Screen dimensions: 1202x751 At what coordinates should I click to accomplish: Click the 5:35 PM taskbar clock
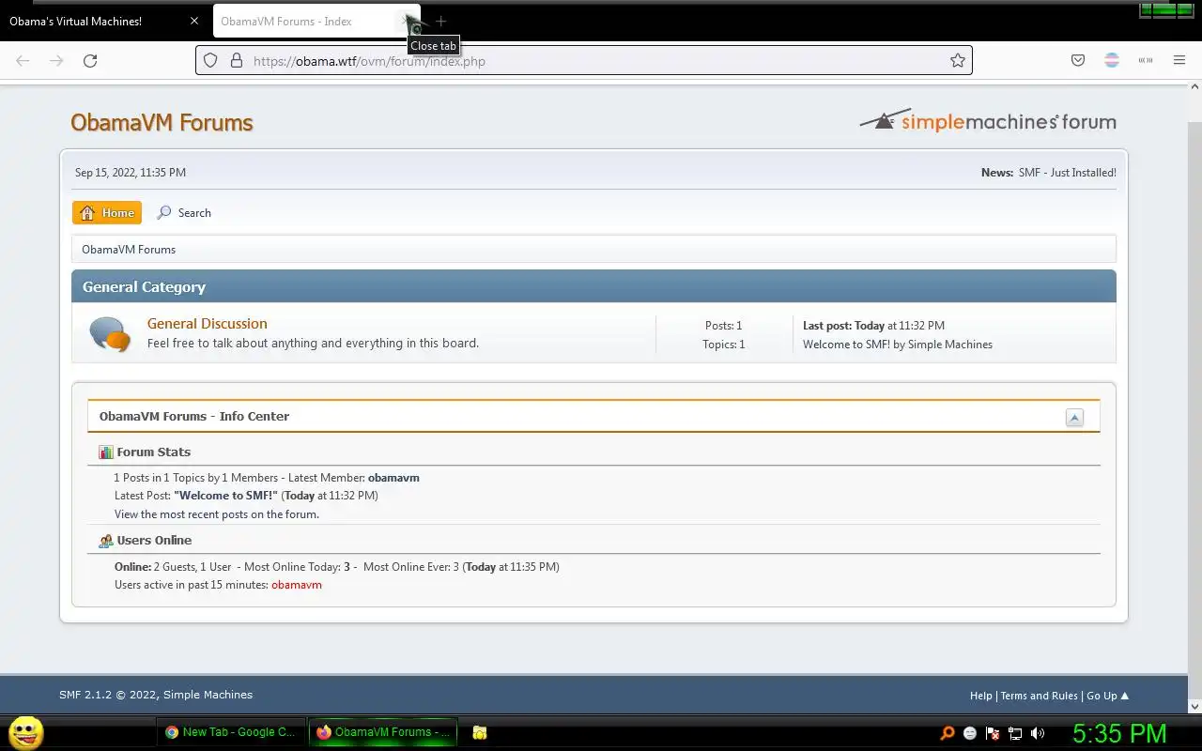pyautogui.click(x=1119, y=733)
